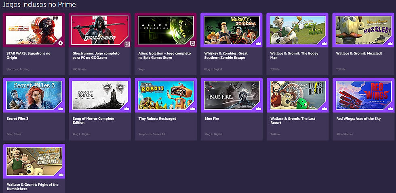Open the Fright of the Bumblebees cover image
The image size is (396, 193).
34,161
